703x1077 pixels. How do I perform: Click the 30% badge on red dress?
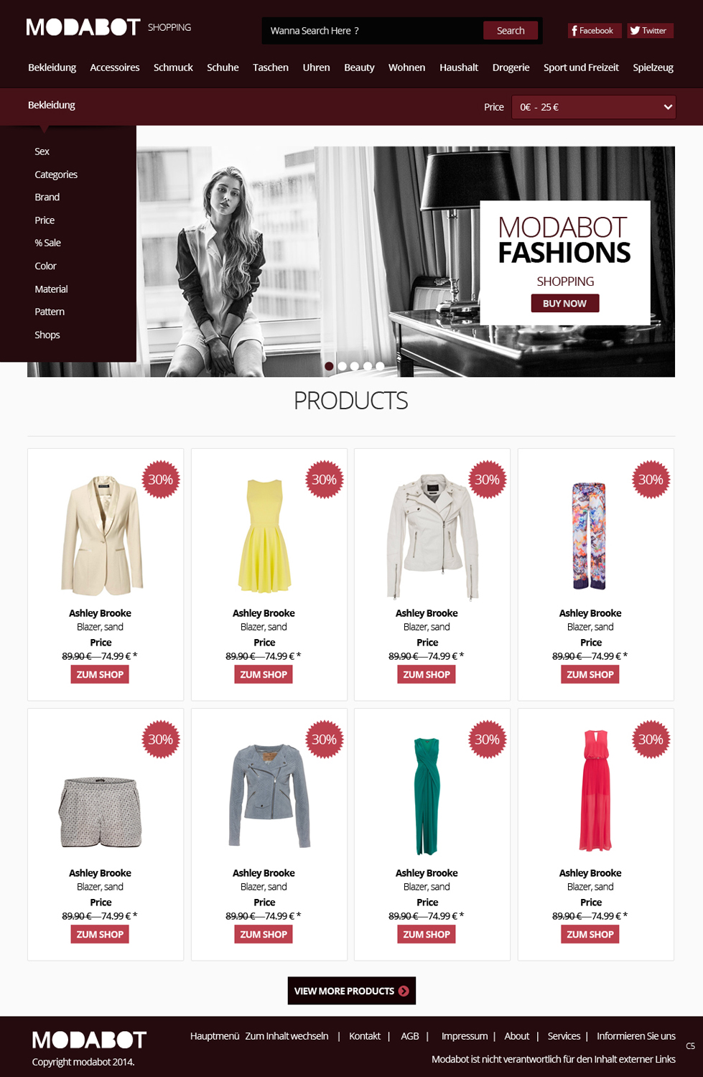(651, 740)
